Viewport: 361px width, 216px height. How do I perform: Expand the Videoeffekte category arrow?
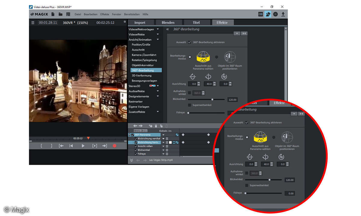(158, 34)
